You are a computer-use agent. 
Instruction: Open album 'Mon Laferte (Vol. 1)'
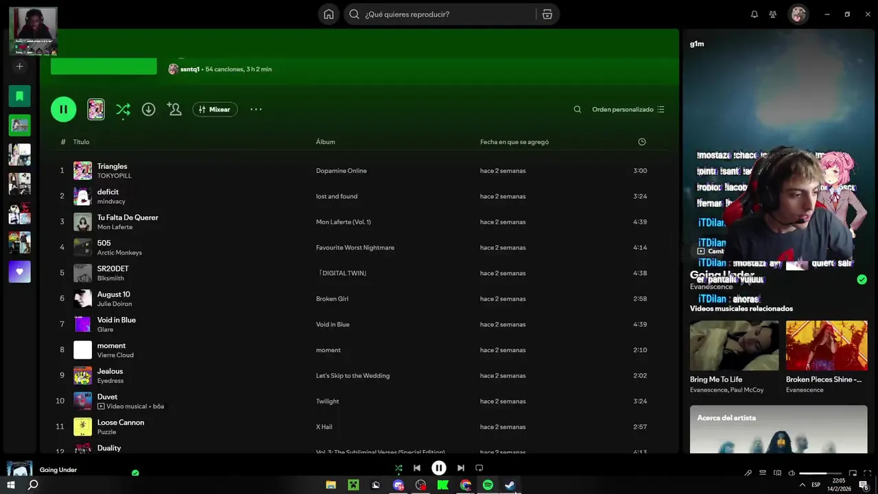343,222
